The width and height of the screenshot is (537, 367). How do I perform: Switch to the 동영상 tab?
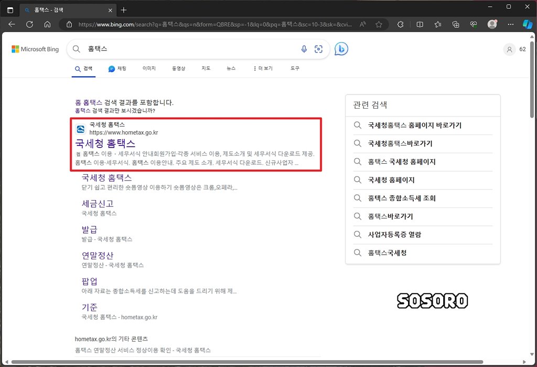click(x=178, y=69)
